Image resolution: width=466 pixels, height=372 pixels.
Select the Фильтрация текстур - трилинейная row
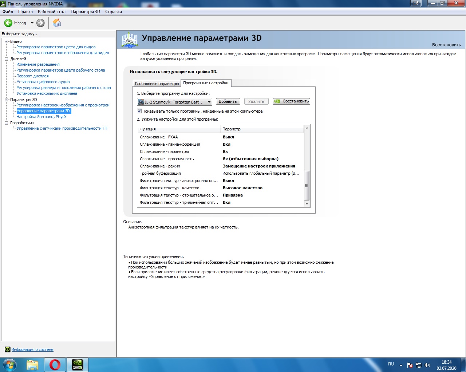click(220, 202)
